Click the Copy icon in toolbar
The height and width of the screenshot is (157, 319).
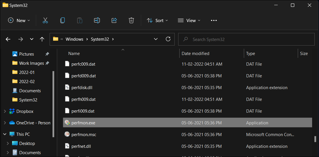coord(63,20)
